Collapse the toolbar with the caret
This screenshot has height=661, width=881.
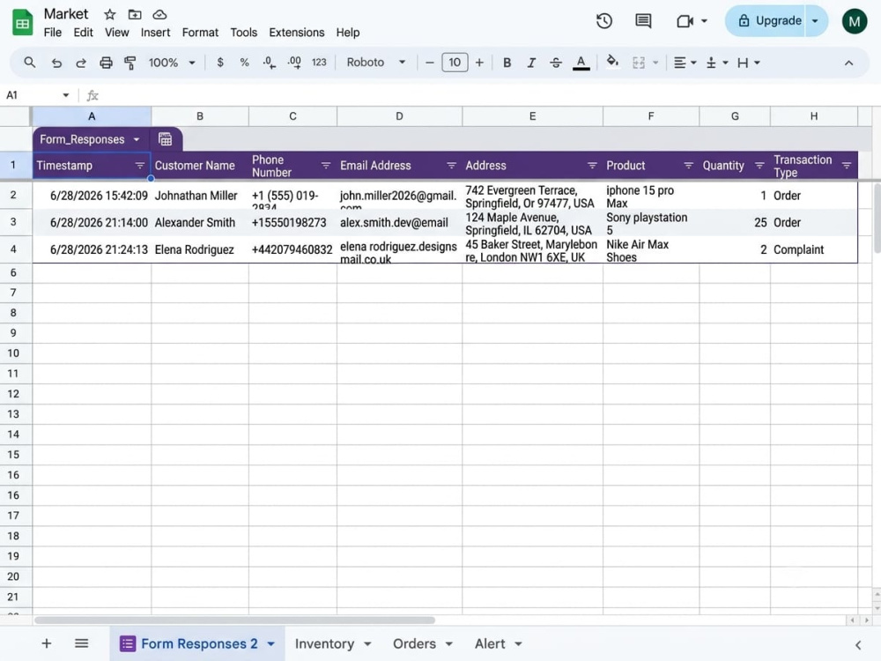[848, 63]
